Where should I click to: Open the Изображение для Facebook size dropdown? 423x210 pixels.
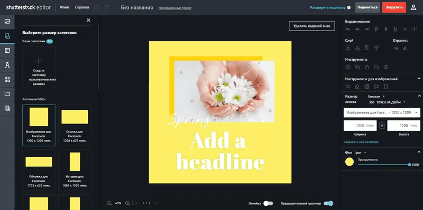coord(382,112)
